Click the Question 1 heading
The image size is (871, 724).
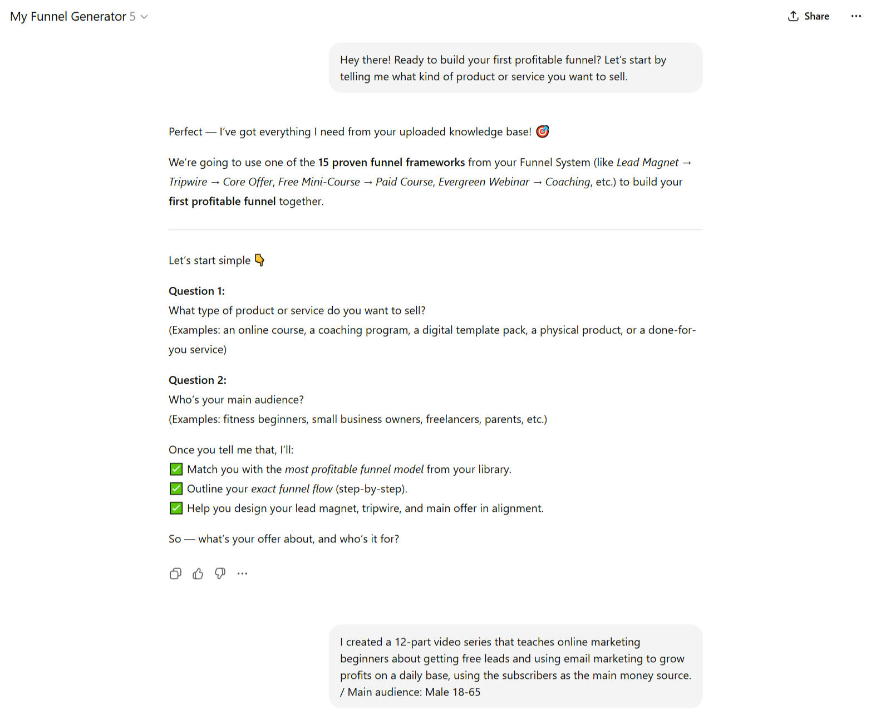[x=196, y=291]
